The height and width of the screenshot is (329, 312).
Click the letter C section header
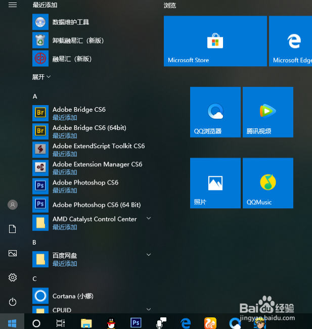click(x=35, y=279)
